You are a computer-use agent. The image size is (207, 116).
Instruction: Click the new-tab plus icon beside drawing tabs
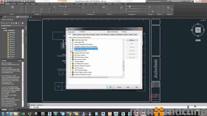[x=31, y=17]
